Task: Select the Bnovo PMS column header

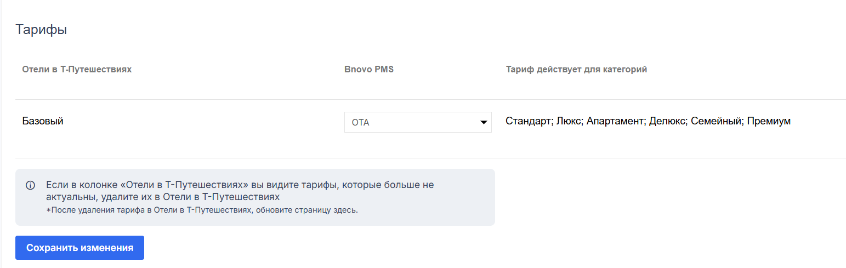Action: pyautogui.click(x=369, y=70)
